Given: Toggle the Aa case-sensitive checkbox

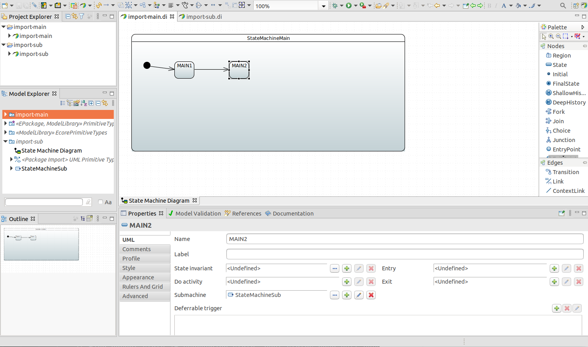Looking at the screenshot, I should click(x=100, y=202).
